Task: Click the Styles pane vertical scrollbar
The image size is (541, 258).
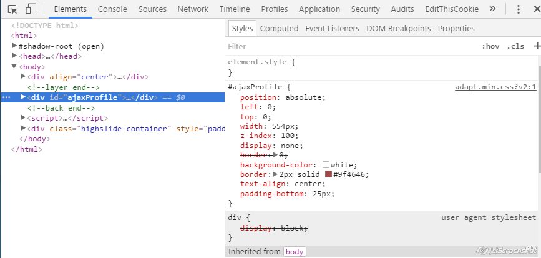Action: [539, 119]
